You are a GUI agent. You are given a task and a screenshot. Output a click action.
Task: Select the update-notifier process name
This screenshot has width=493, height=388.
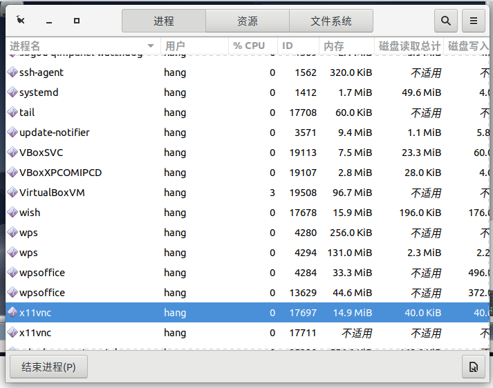coord(54,133)
